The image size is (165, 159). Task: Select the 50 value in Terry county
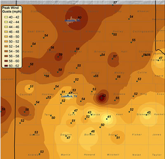[53, 118]
